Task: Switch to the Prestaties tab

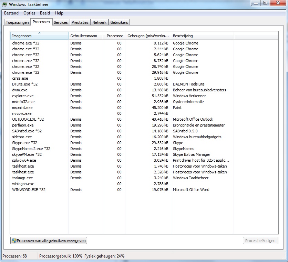Action: coord(80,22)
